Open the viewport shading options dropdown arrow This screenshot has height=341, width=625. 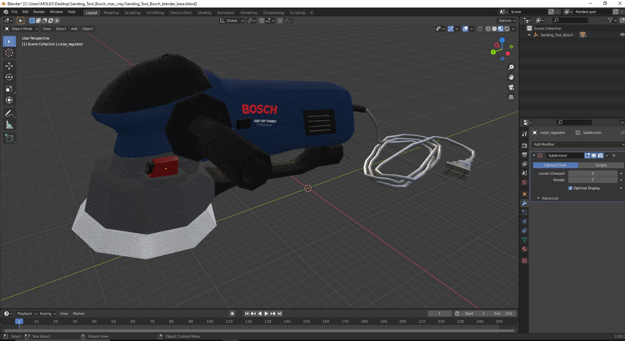tap(513, 29)
